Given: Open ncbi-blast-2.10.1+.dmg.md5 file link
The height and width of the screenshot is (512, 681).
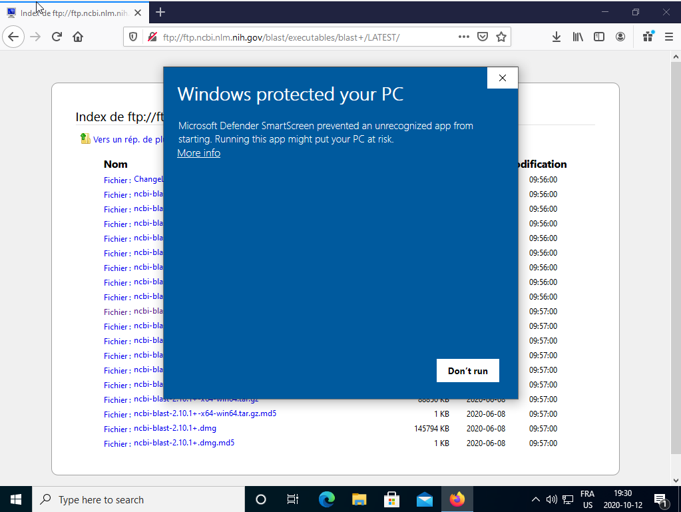Looking at the screenshot, I should click(x=184, y=443).
